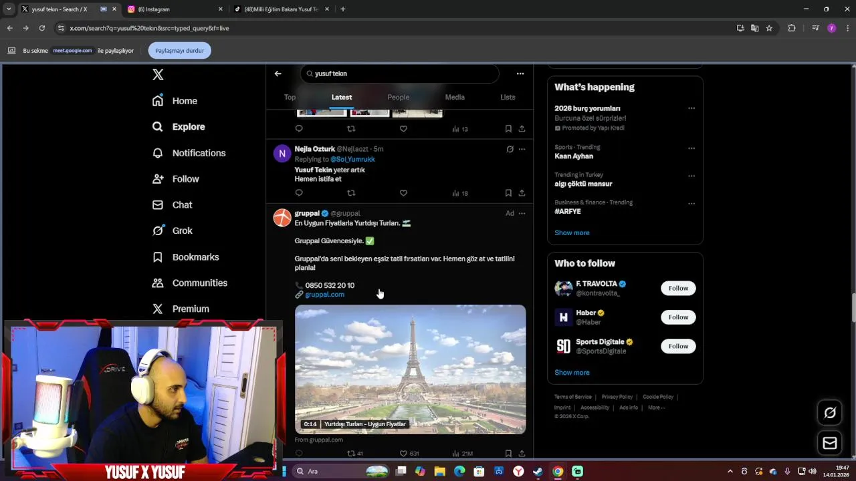This screenshot has width=856, height=481.
Task: Click the back arrow beside the search box
Action: 278,73
